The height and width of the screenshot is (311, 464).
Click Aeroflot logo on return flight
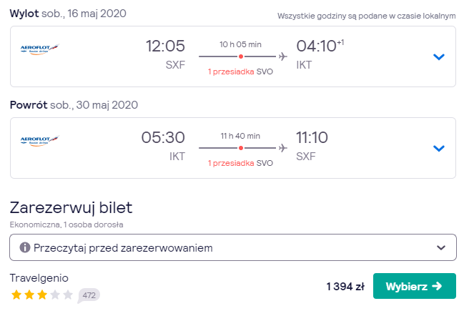pos(39,141)
